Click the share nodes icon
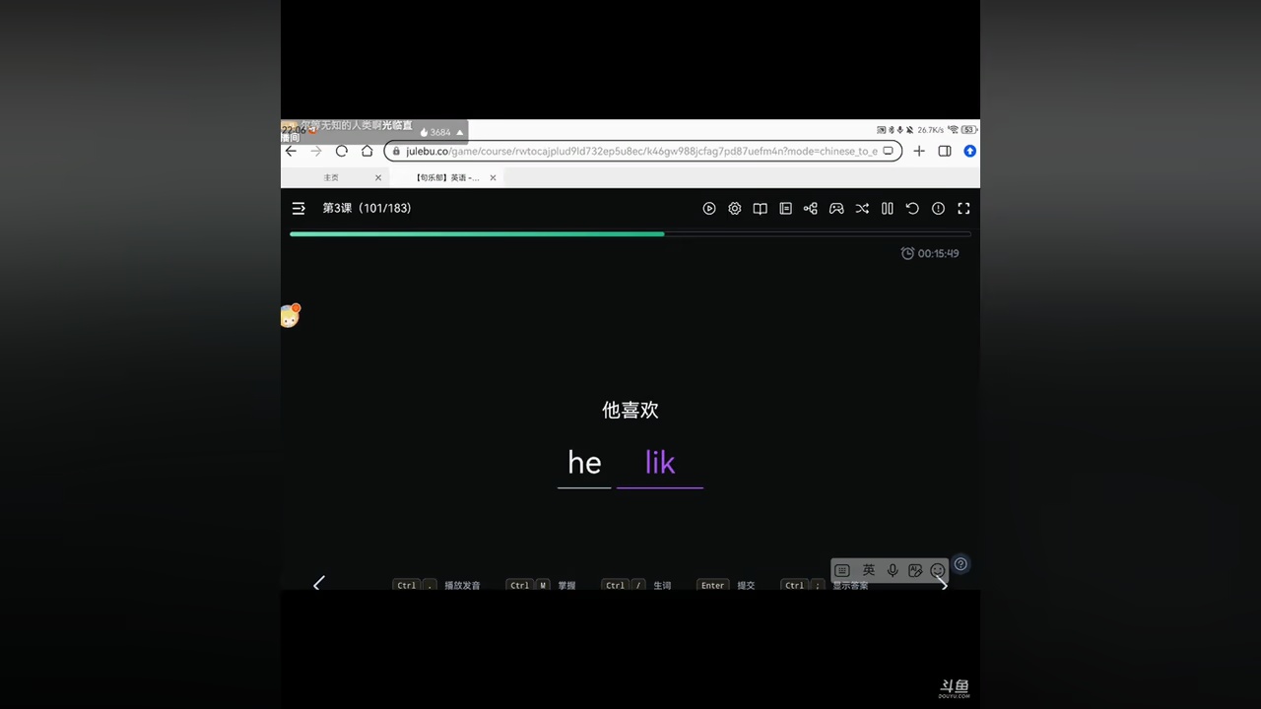The height and width of the screenshot is (709, 1261). tap(811, 209)
